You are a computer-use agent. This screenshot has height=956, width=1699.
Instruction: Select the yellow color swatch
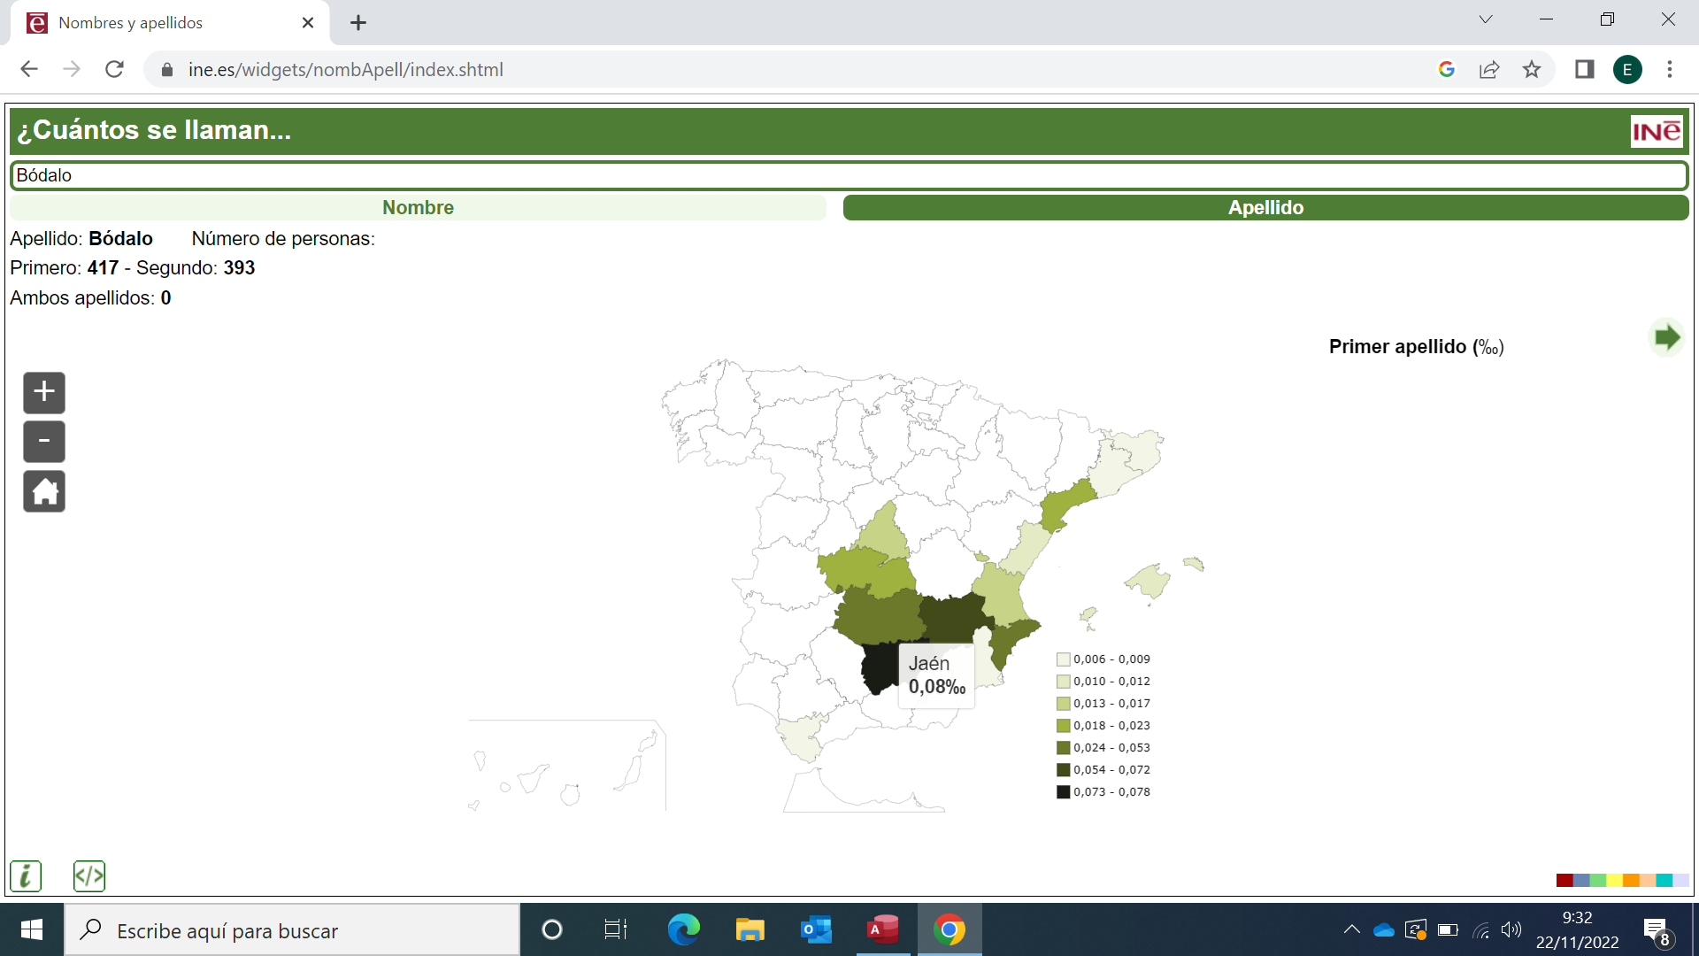tap(1614, 880)
